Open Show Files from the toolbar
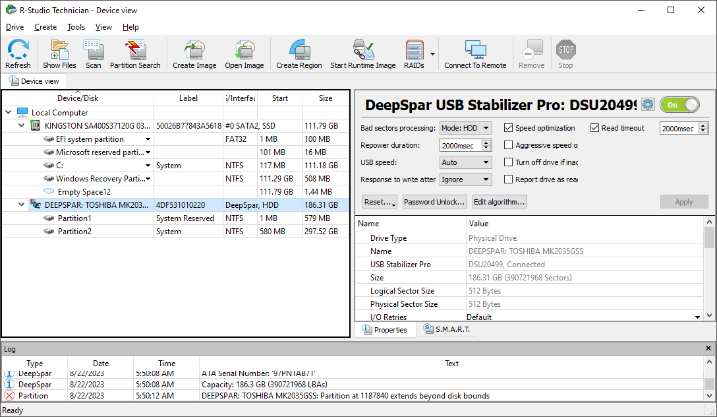717x417 pixels. point(59,49)
